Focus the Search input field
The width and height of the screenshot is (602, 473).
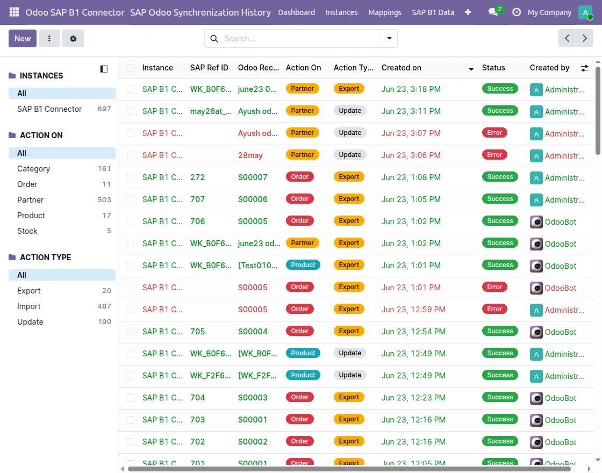click(302, 38)
